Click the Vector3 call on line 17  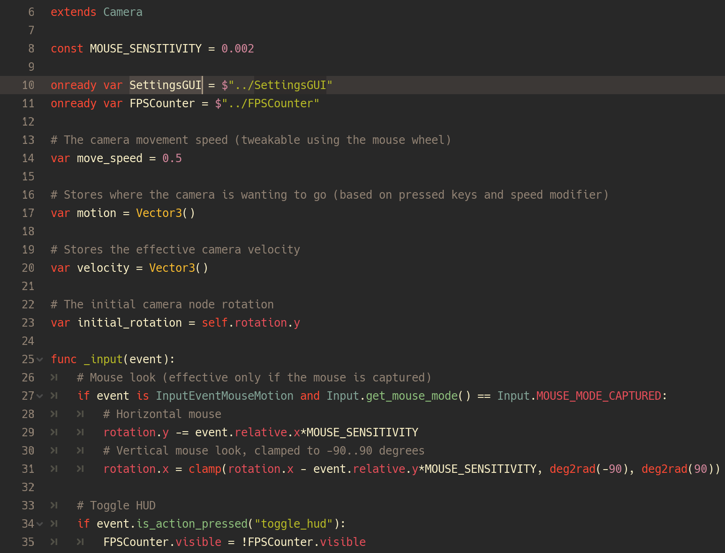pos(166,213)
